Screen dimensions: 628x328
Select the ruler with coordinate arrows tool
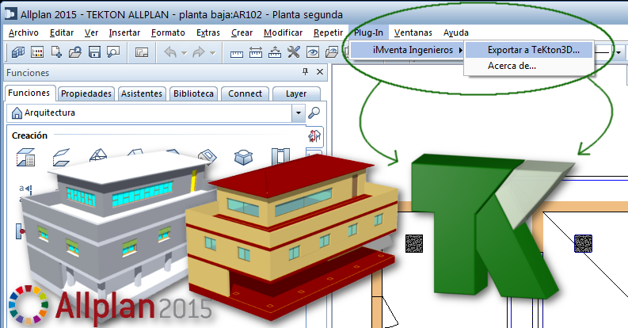coord(274,52)
